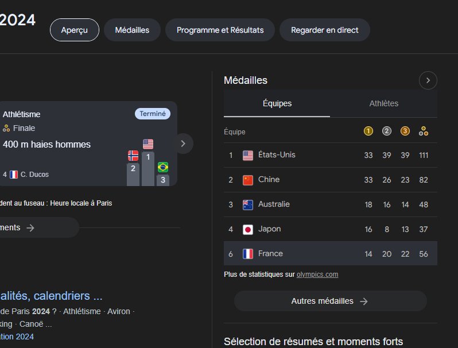Click the Australia flag icon

(248, 204)
